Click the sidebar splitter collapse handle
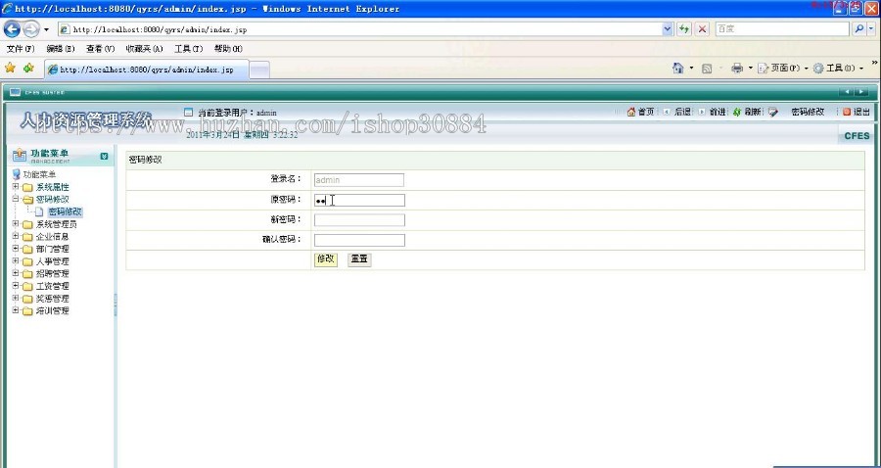Screen dimensions: 881x468 (x=116, y=304)
